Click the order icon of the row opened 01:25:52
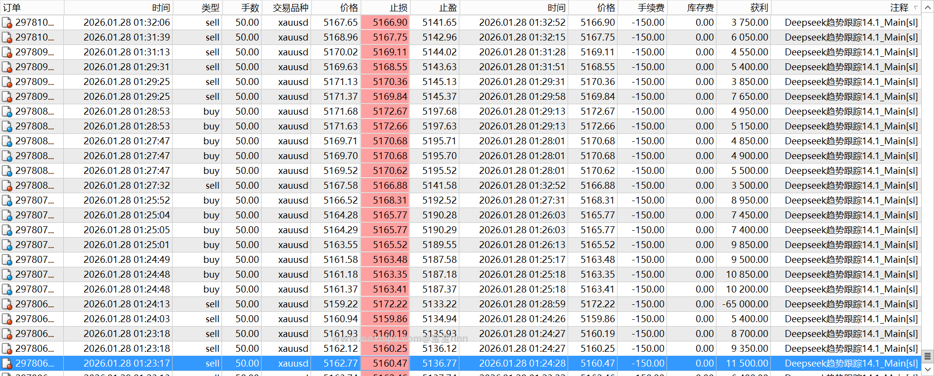This screenshot has height=376, width=934. tap(7, 201)
